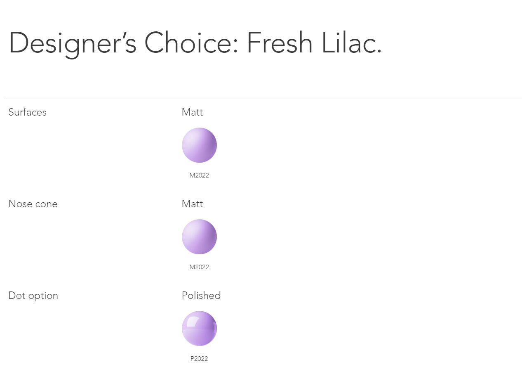Click the word Fresh in the heading
Viewport: 522px width, 379px height.
[x=280, y=43]
